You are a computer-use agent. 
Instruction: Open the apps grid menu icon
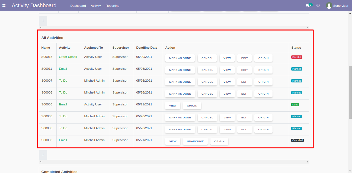point(4,5)
